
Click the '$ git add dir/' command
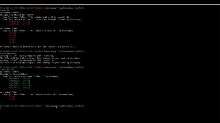tap(8, 54)
